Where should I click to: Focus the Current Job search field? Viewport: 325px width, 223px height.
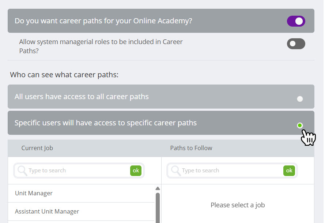[x=77, y=171]
